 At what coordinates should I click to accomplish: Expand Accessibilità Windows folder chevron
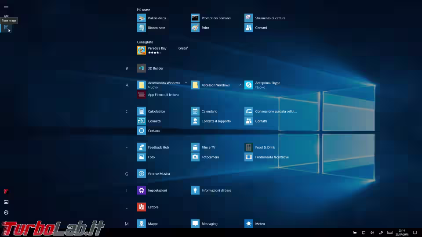(186, 83)
